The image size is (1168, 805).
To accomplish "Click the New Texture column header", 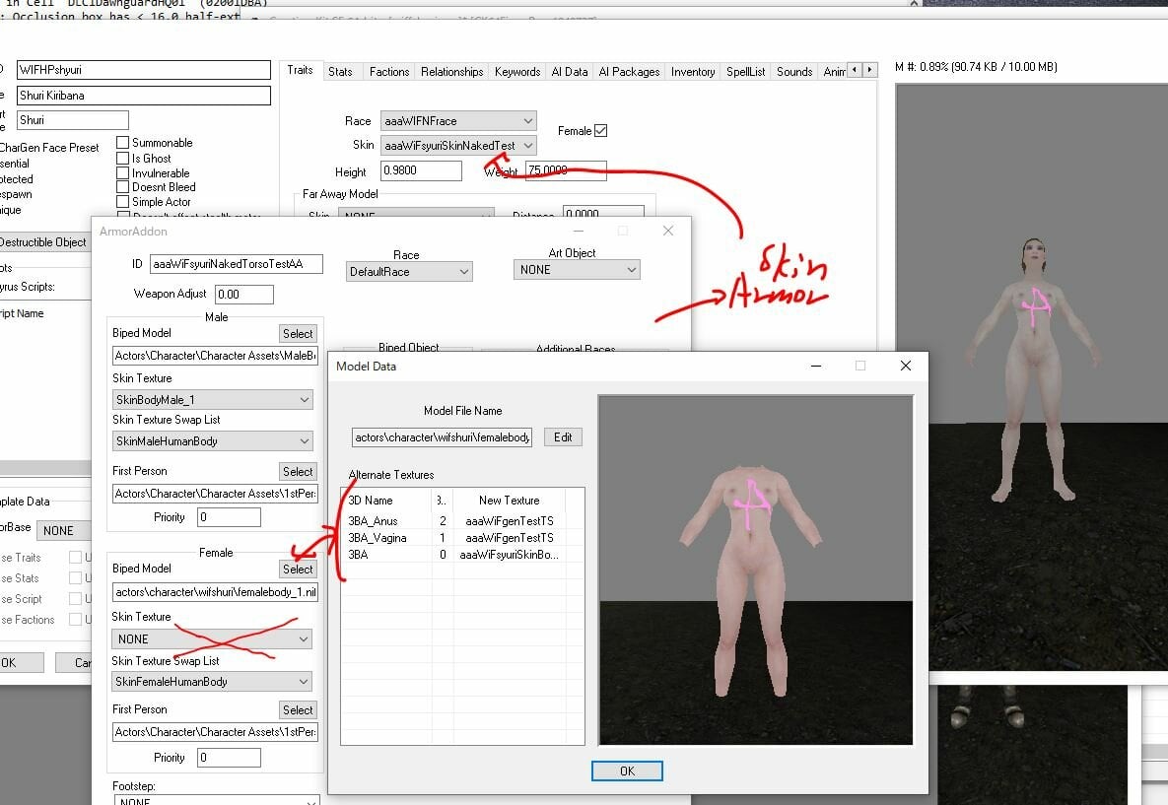I will tap(509, 501).
